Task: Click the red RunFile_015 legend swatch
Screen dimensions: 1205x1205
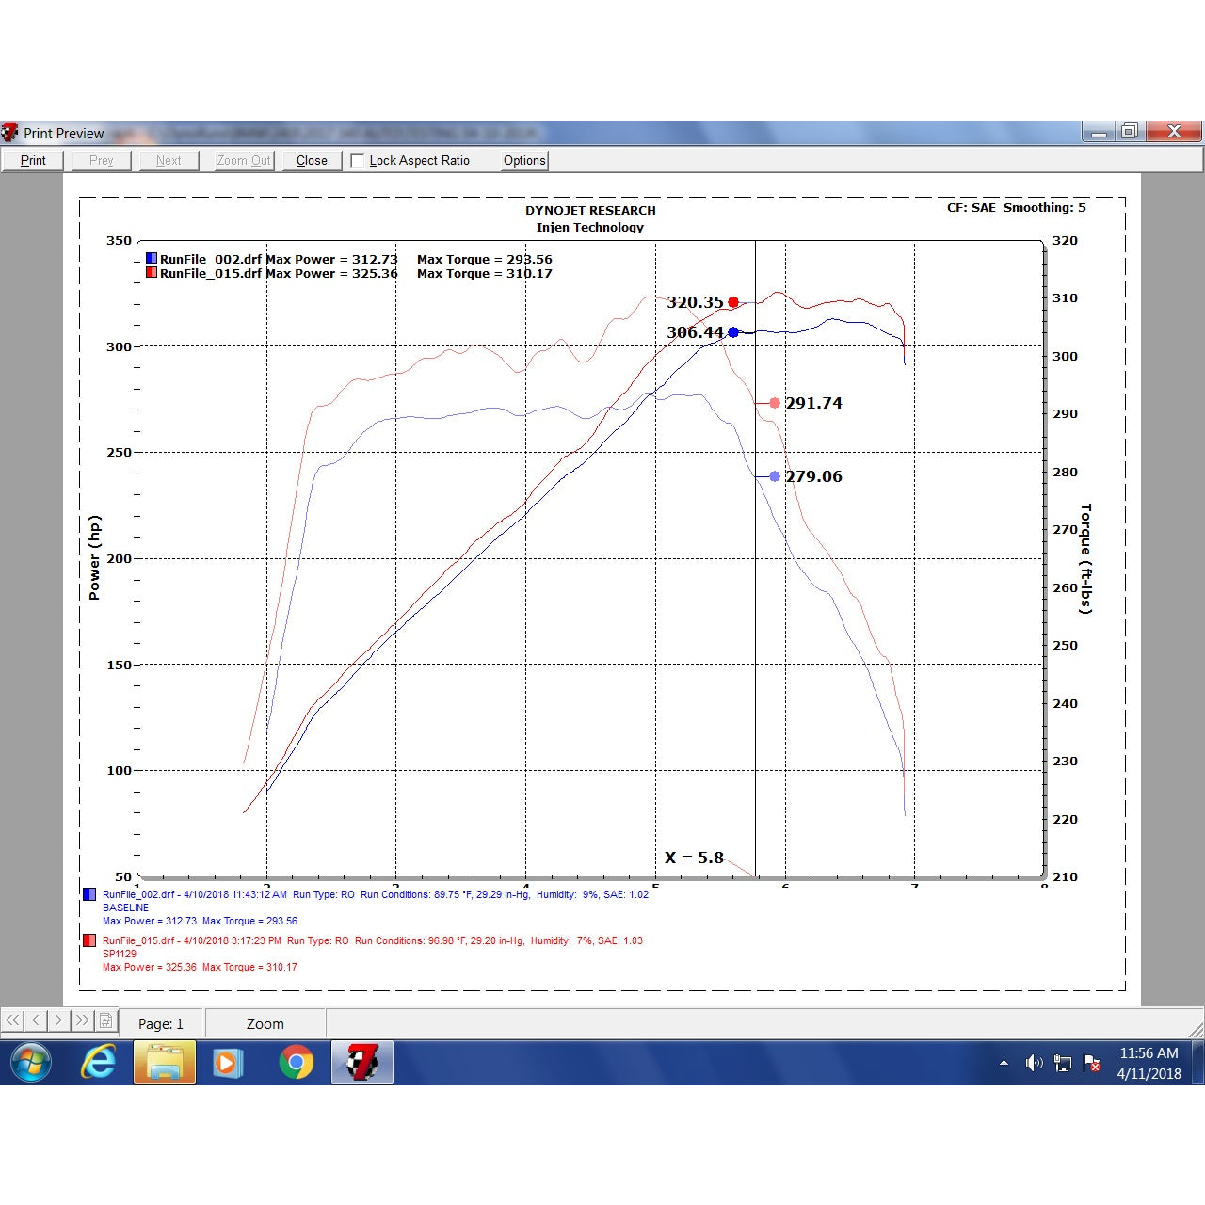Action: (x=152, y=273)
